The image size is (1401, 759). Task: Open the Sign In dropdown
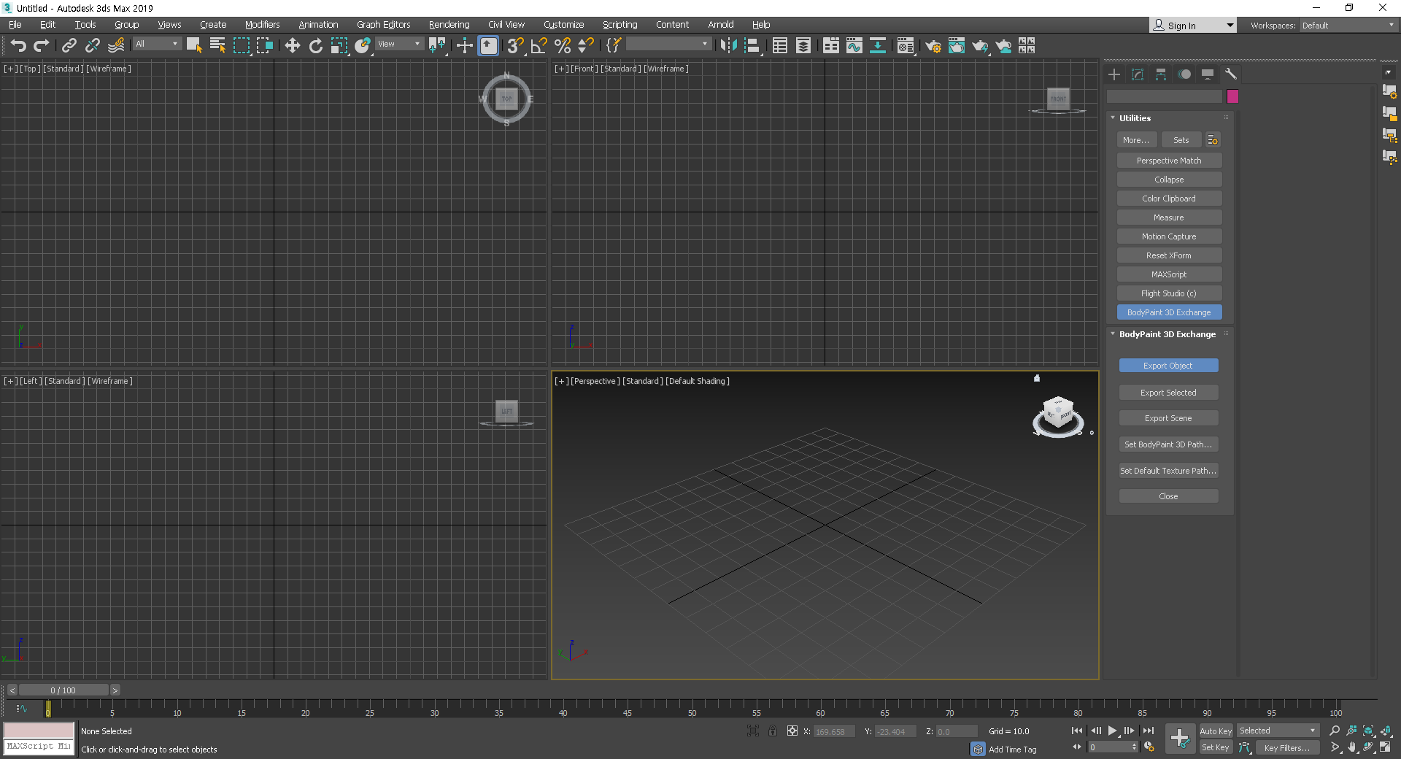tap(1193, 25)
